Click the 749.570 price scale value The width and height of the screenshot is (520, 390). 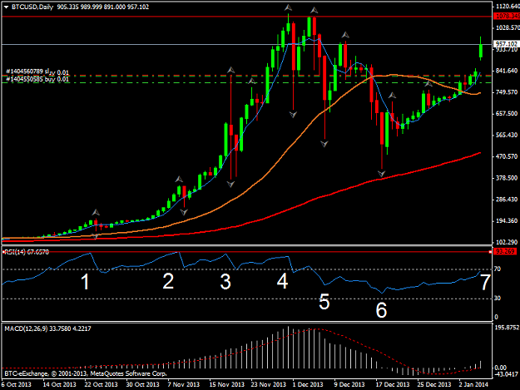coord(506,92)
